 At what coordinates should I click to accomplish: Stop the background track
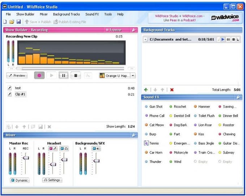point(233,39)
